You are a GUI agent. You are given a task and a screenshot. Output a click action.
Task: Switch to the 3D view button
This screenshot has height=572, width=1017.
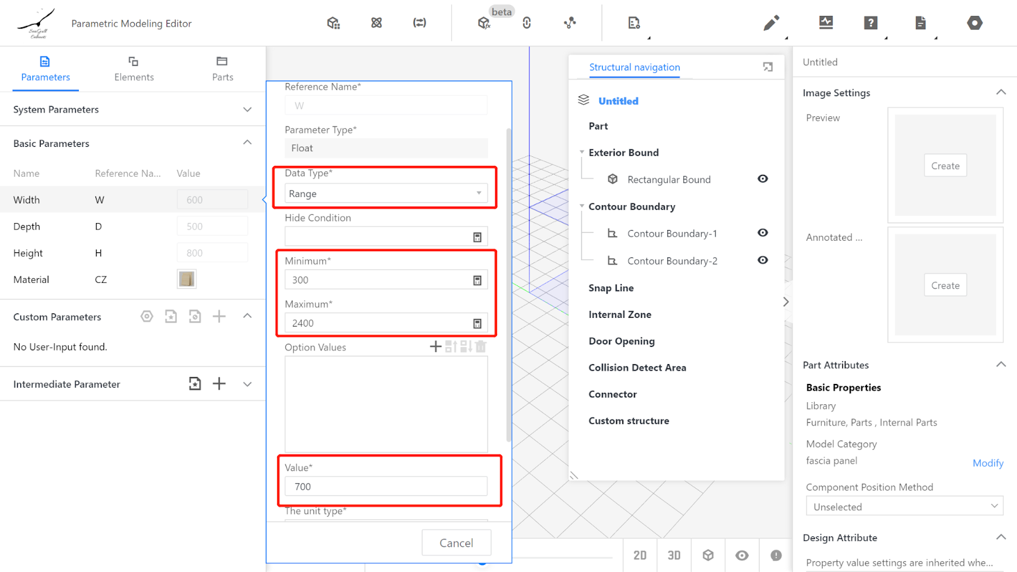click(x=674, y=555)
